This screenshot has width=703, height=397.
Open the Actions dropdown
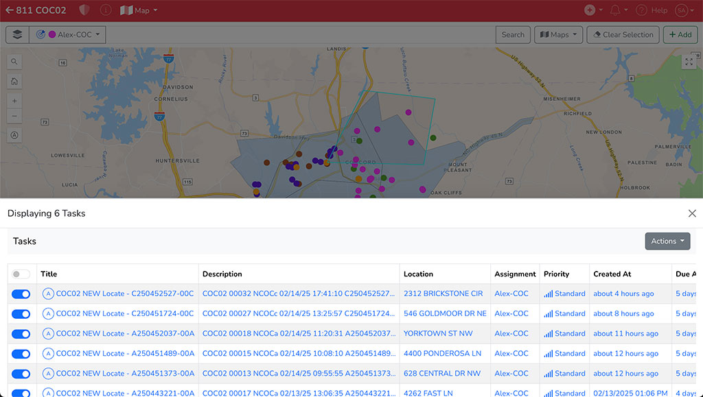667,241
